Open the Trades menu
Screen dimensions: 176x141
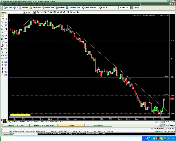14,4
